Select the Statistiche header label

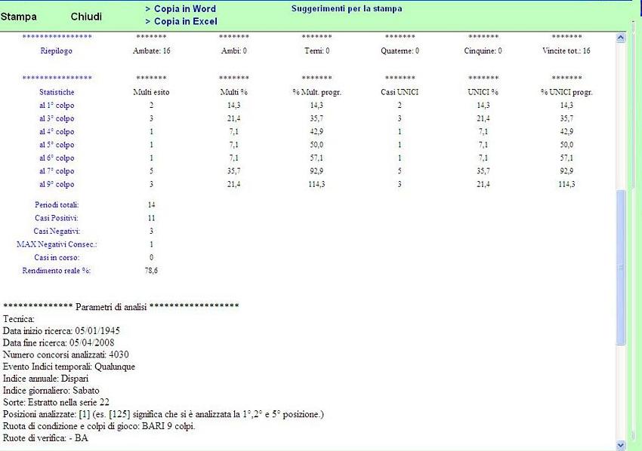coord(57,92)
